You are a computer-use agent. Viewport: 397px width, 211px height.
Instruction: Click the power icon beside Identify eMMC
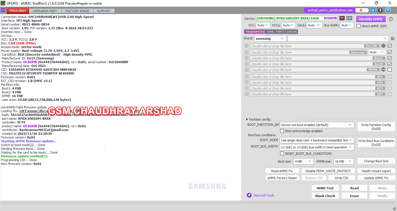pyautogui.click(x=391, y=19)
